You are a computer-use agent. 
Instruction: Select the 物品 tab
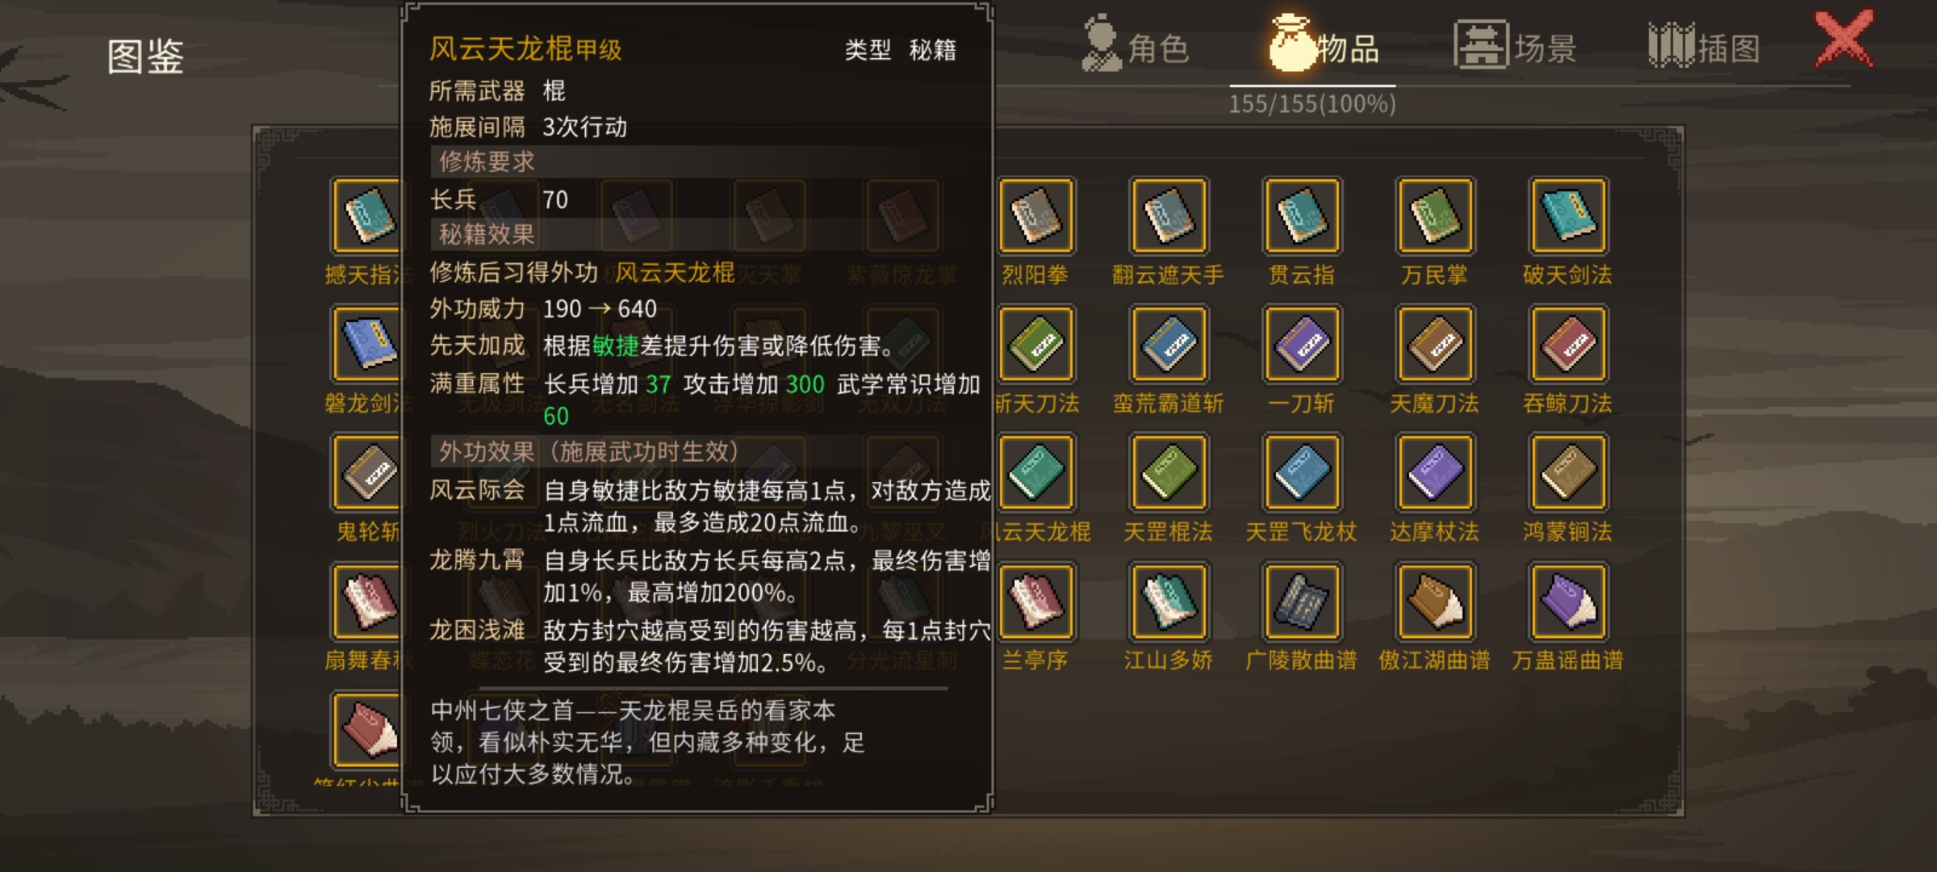(x=1325, y=47)
